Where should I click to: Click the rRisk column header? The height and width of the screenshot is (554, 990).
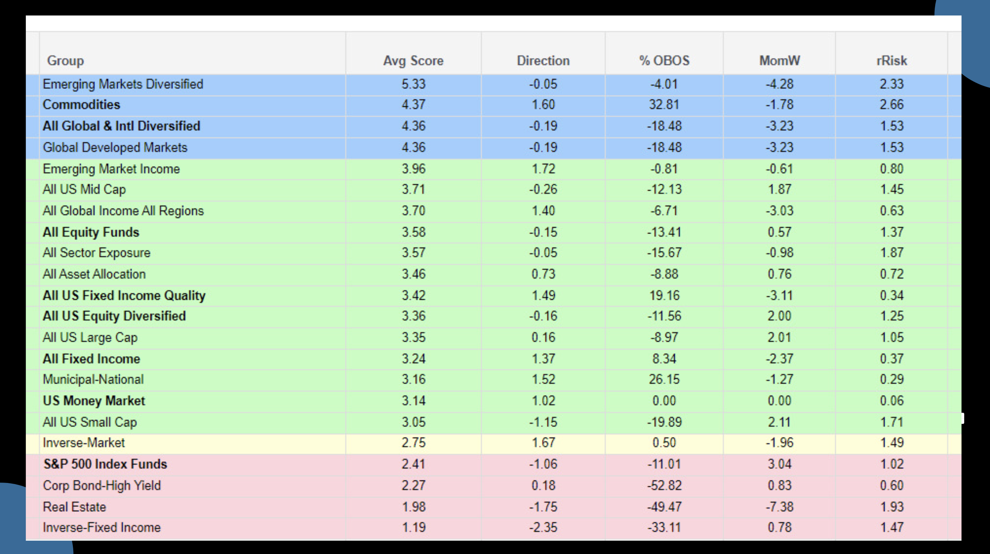891,61
